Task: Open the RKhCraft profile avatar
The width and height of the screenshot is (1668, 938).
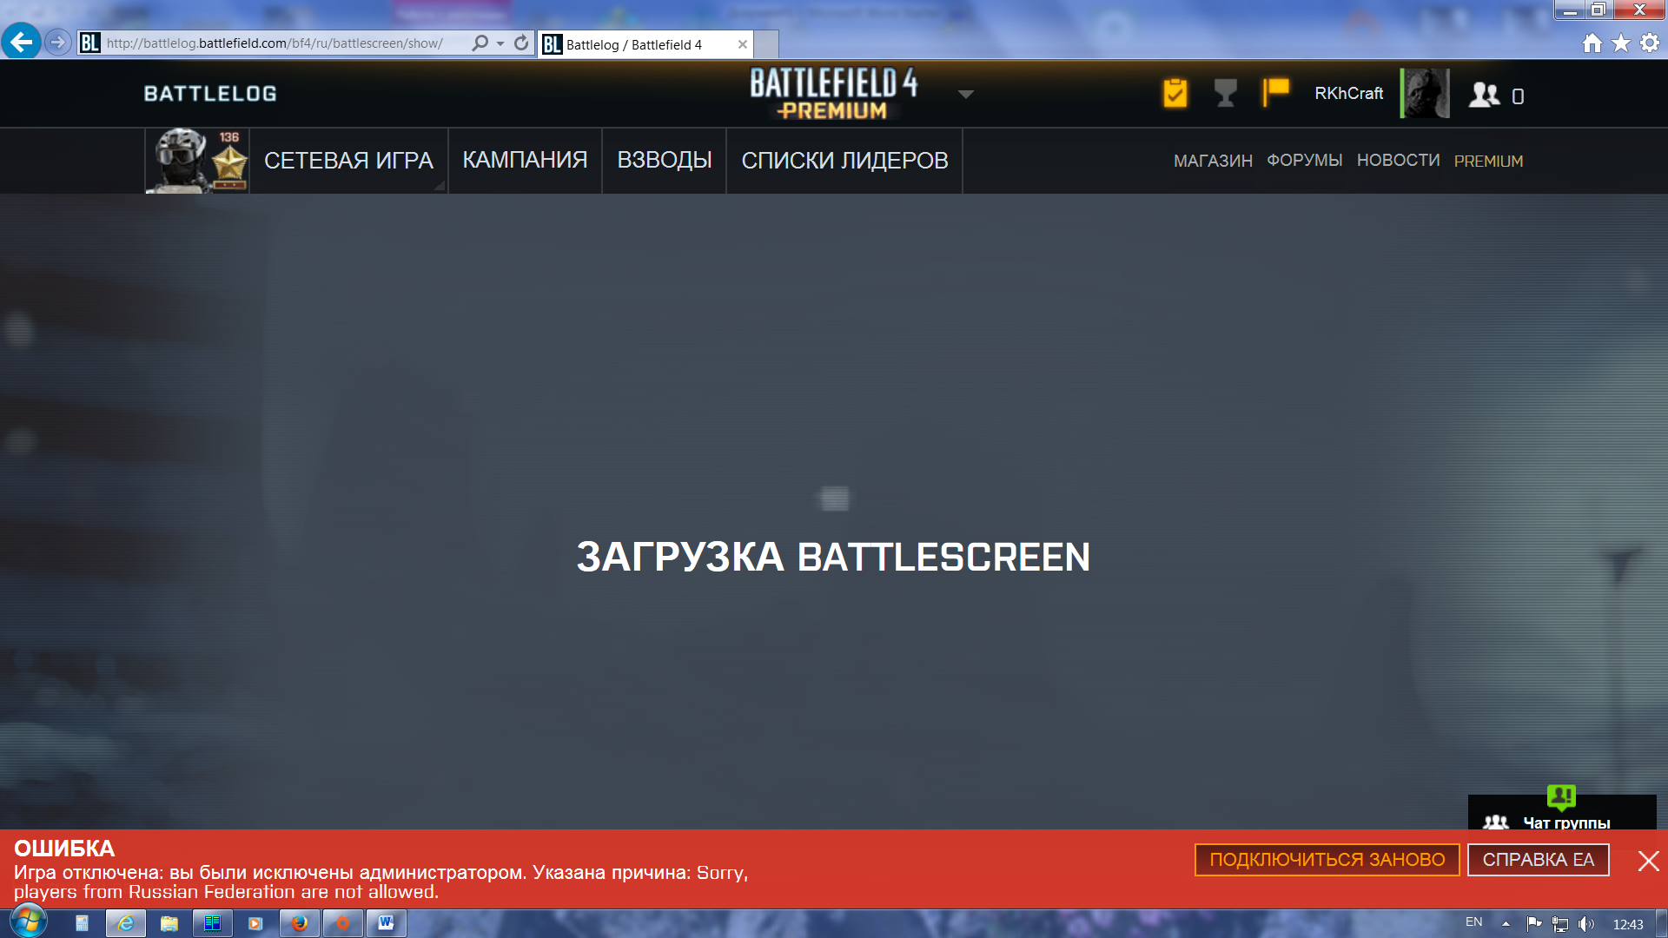Action: [1425, 93]
